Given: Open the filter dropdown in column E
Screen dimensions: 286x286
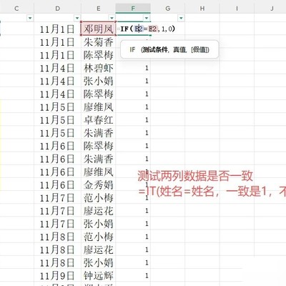Looking at the screenshot, I should (112, 18).
